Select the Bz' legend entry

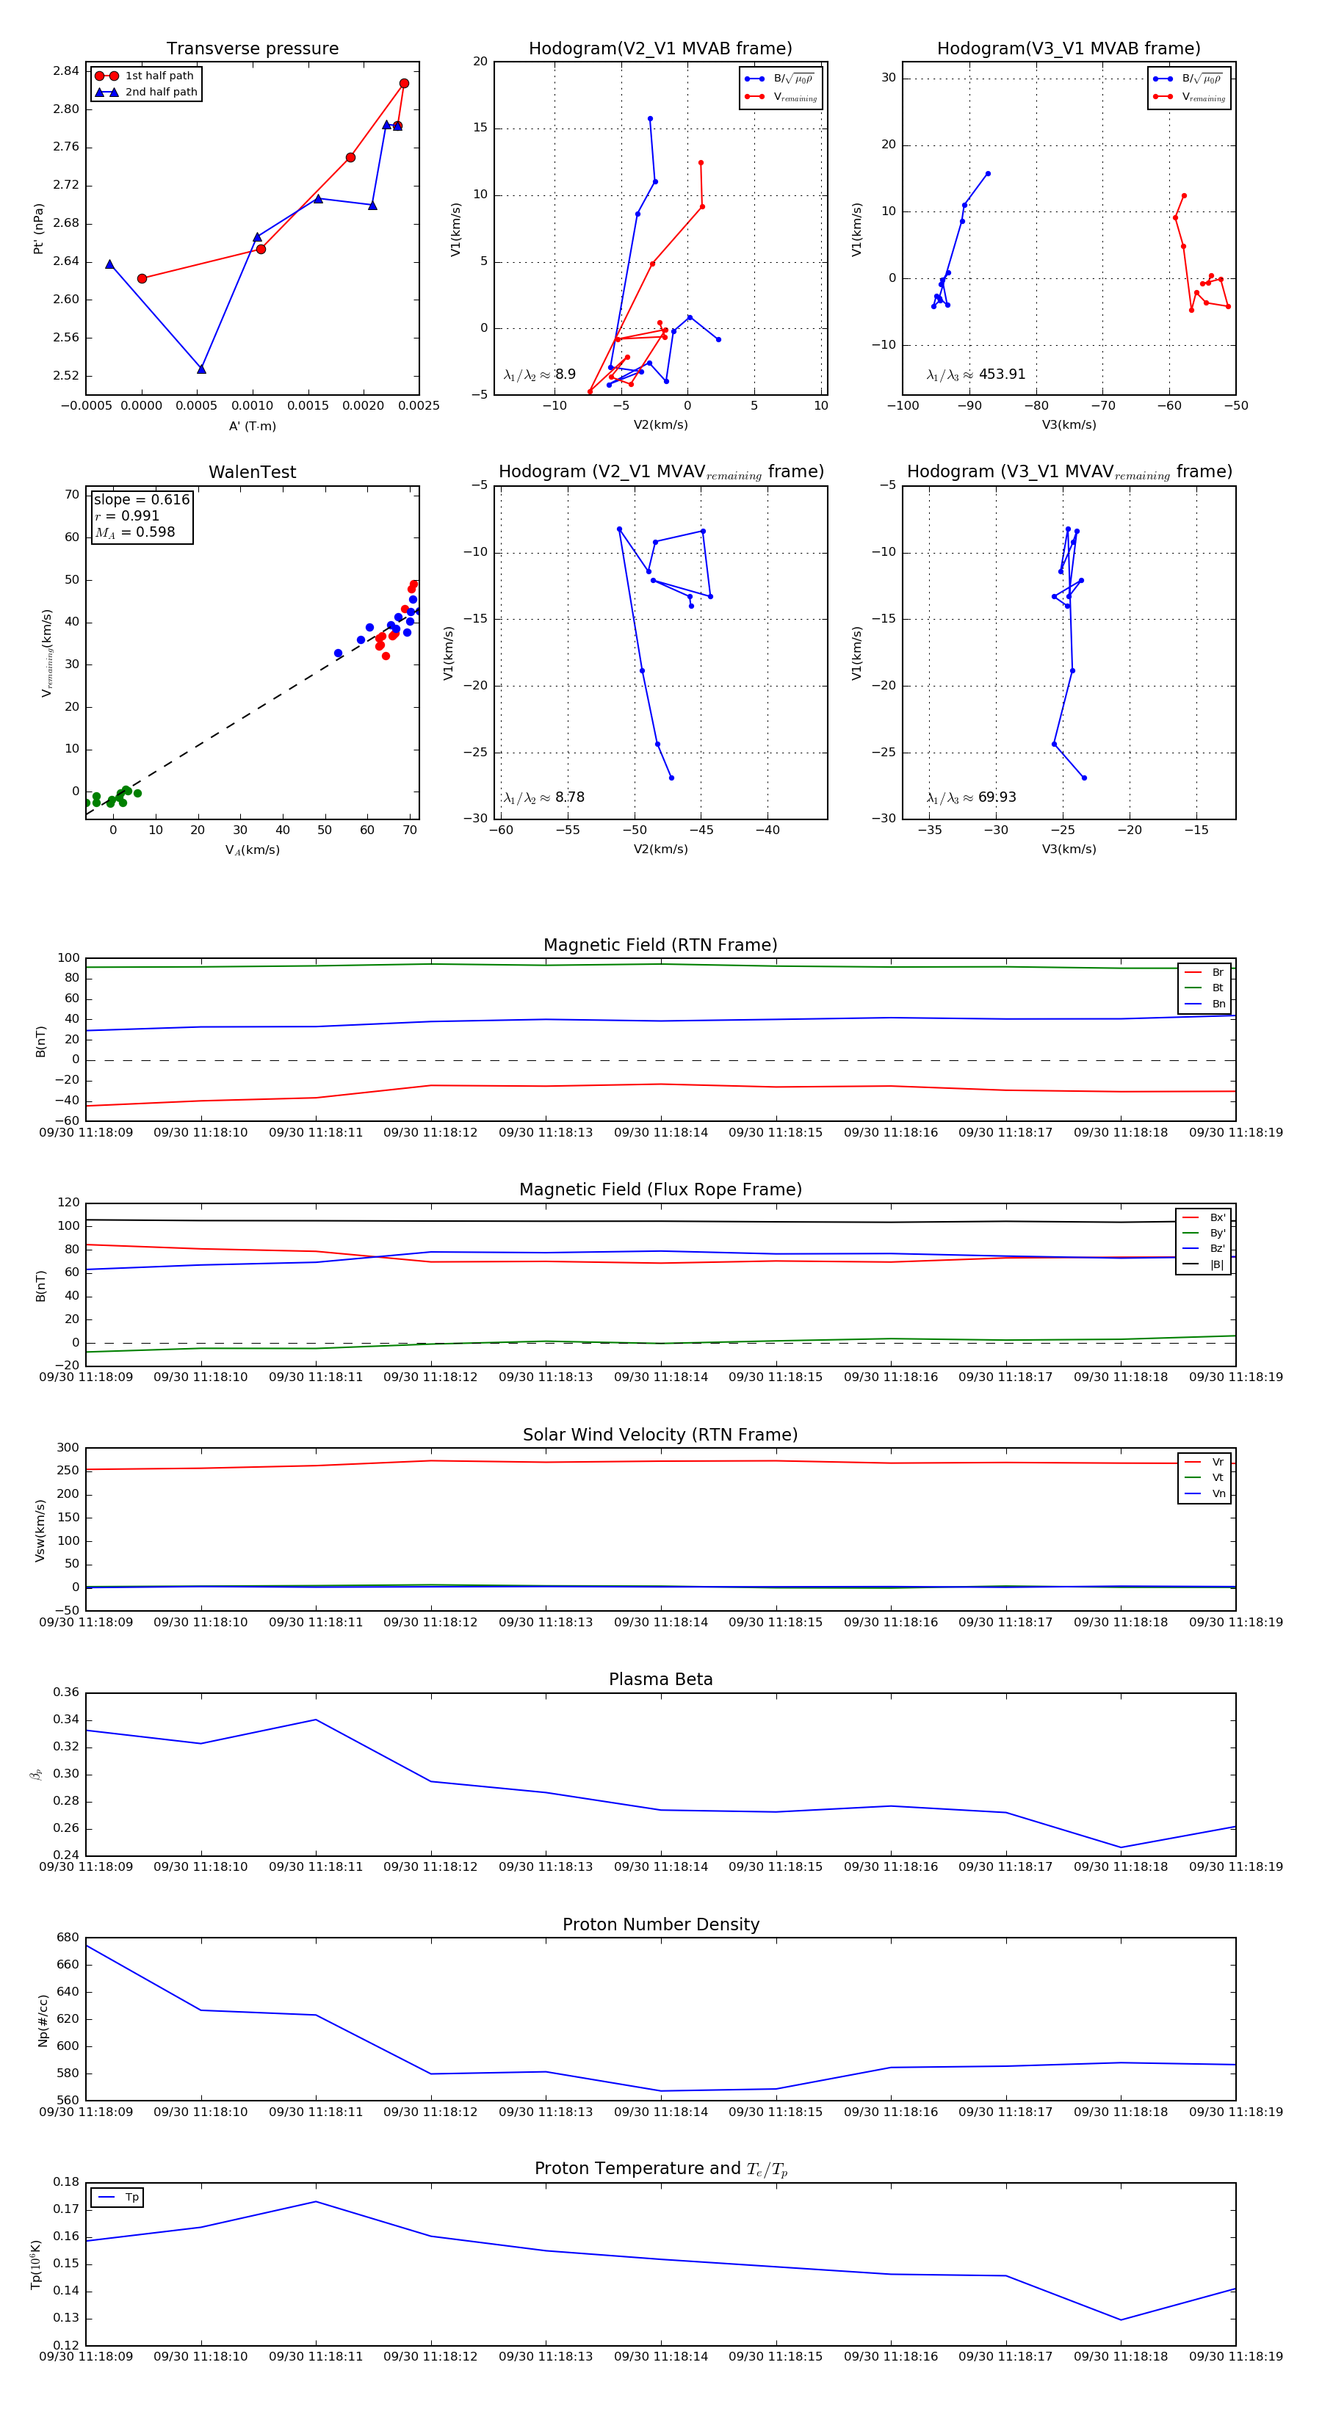[x=1204, y=1249]
